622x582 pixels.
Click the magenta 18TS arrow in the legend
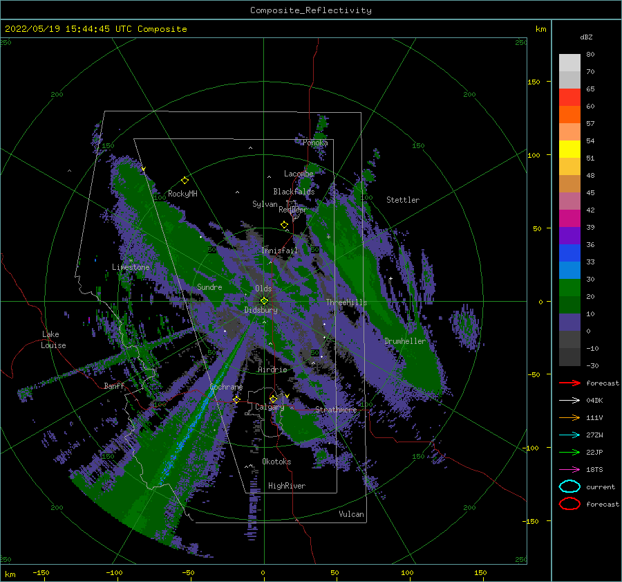pyautogui.click(x=569, y=470)
